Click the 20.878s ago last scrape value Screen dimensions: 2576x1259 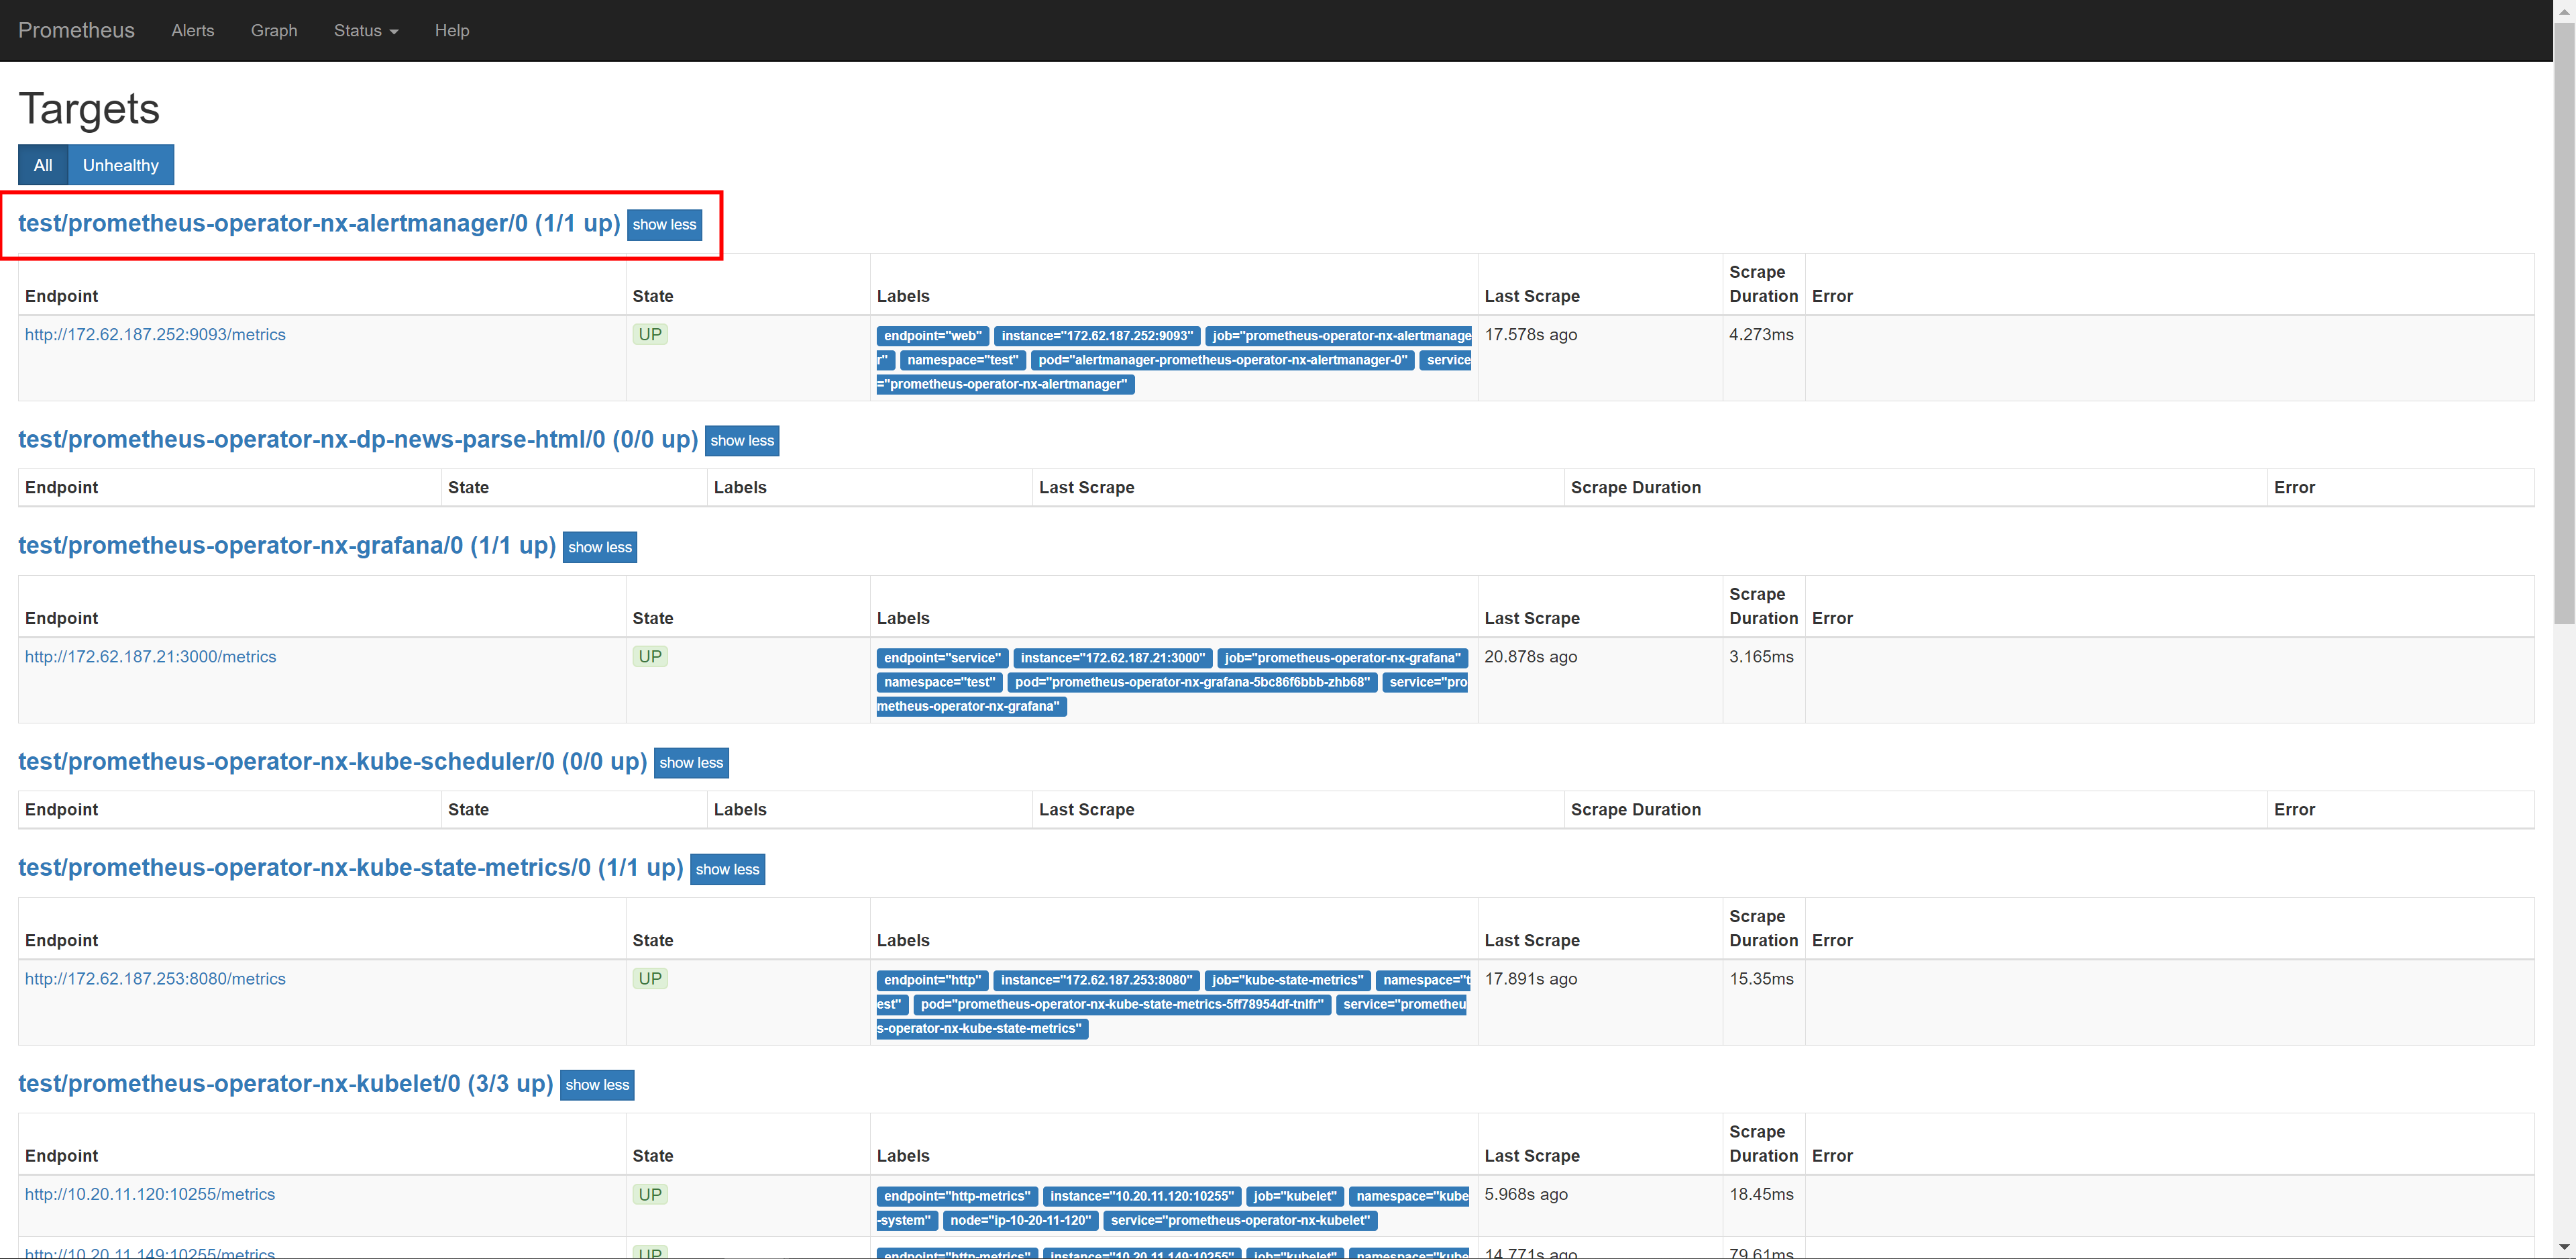1530,656
